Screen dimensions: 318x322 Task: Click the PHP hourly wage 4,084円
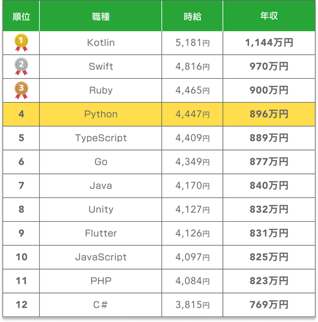click(192, 281)
